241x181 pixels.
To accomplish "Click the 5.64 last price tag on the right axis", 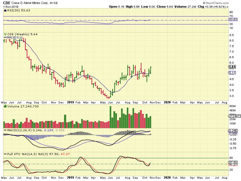I will click(232, 67).
